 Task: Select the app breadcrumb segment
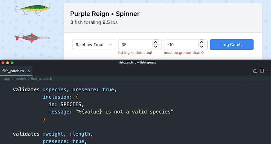click(x=7, y=79)
